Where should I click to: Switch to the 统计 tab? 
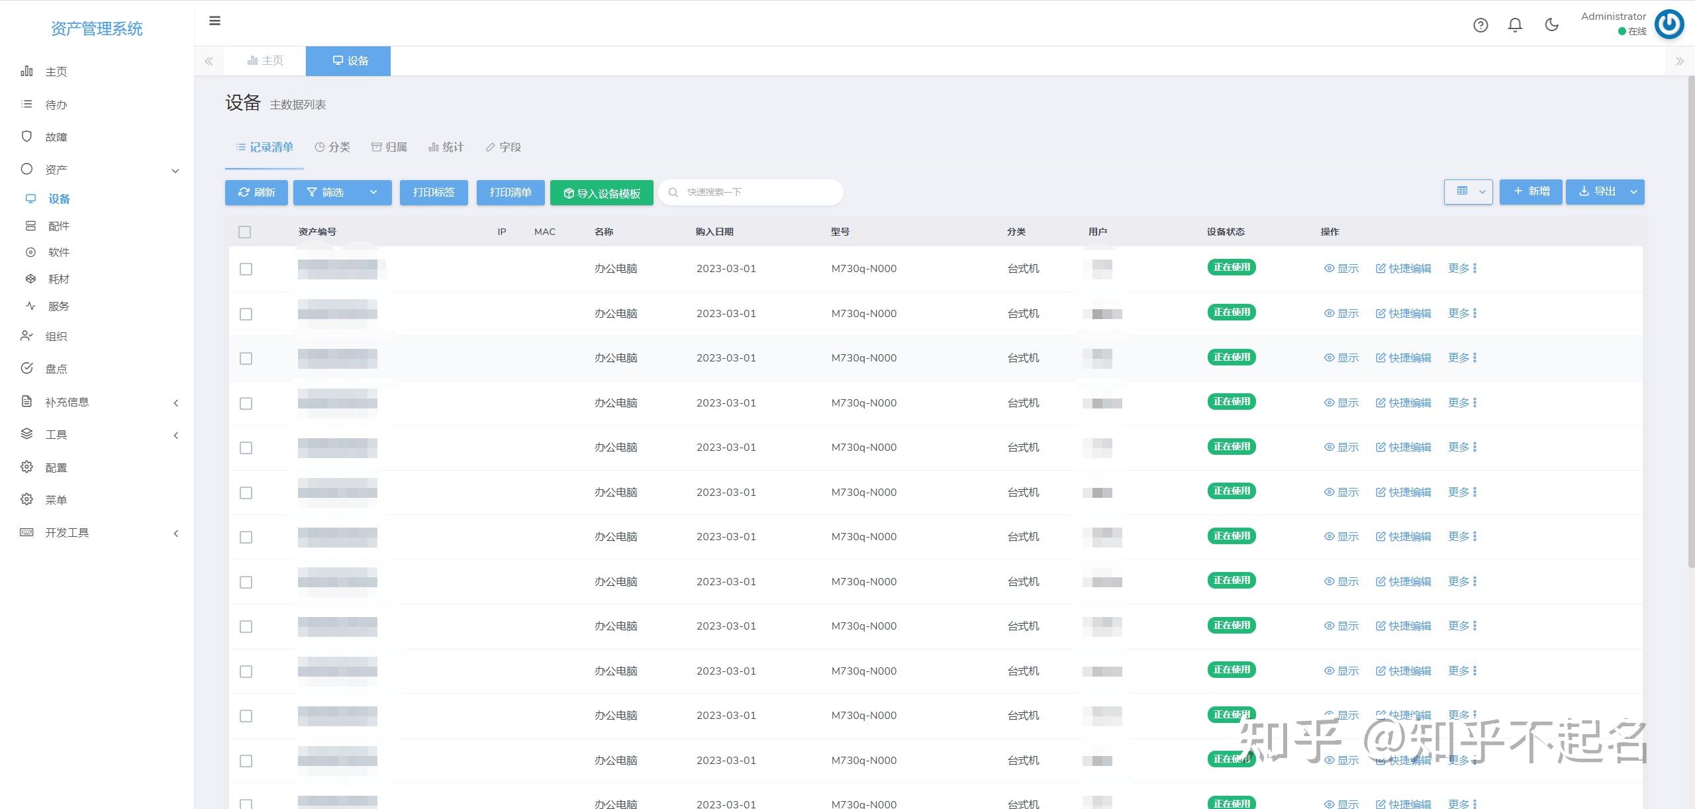[446, 147]
